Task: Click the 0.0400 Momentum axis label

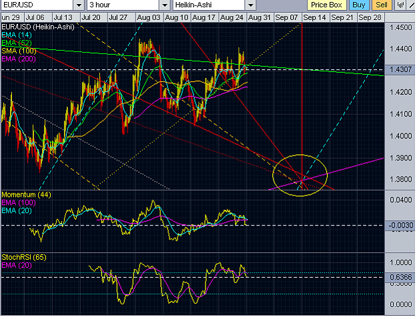Action: (x=400, y=200)
